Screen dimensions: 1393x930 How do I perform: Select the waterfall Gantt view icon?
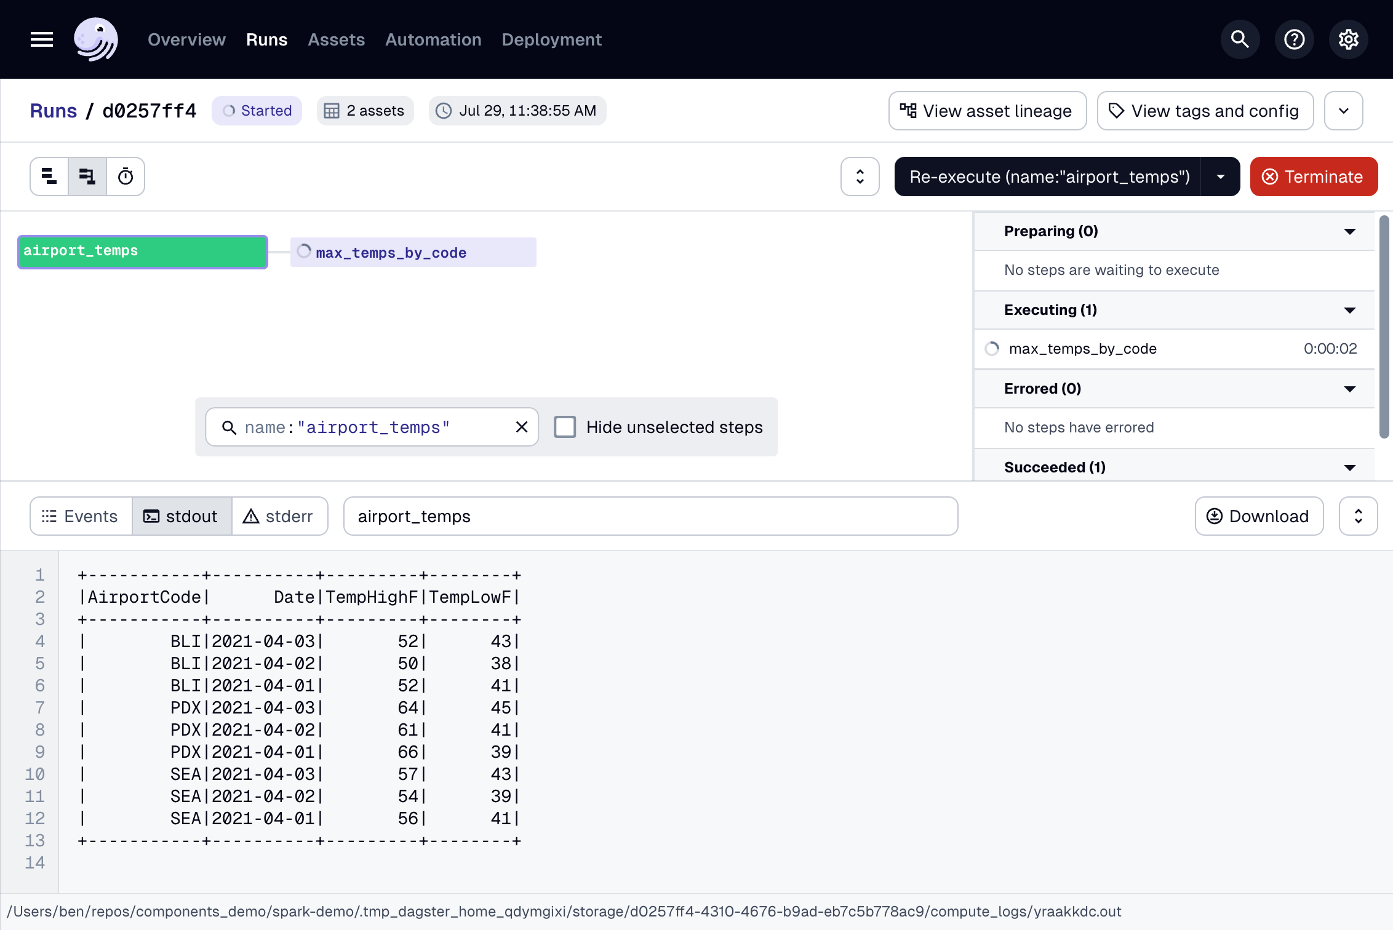point(87,177)
